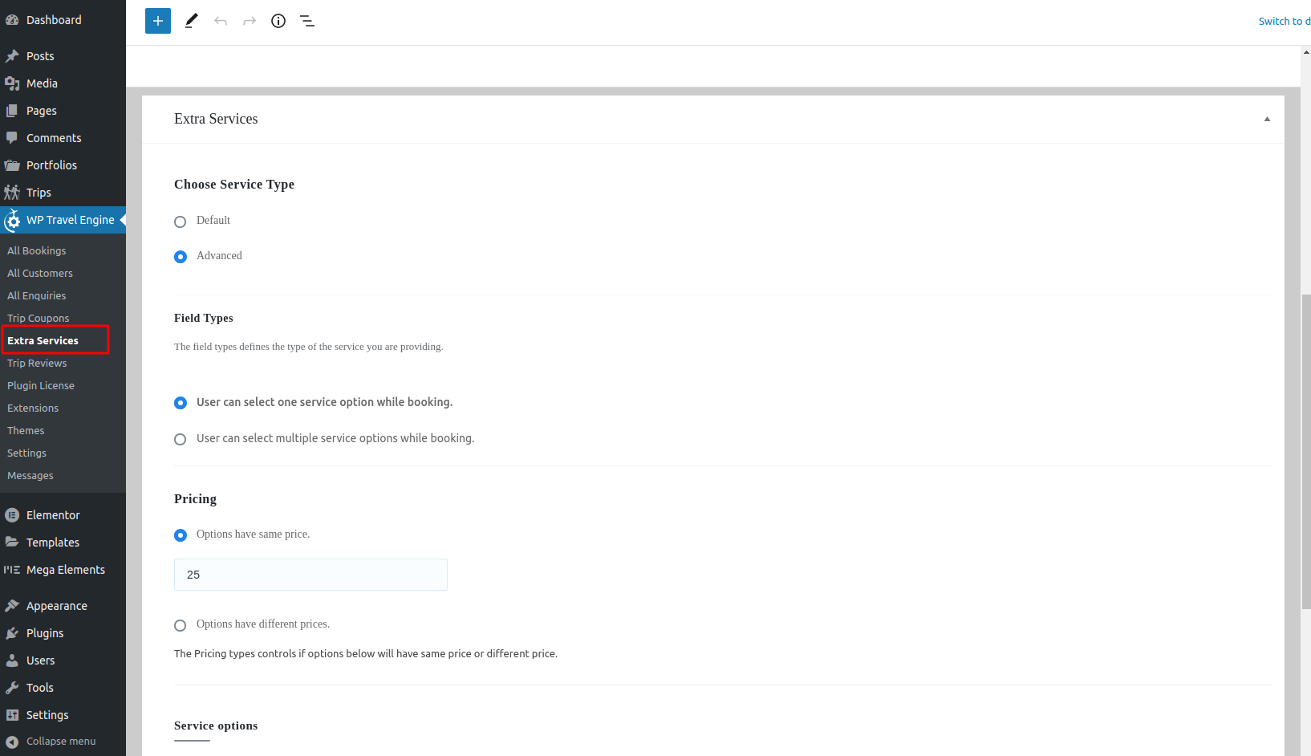Select the Tools pencil icon

click(191, 21)
